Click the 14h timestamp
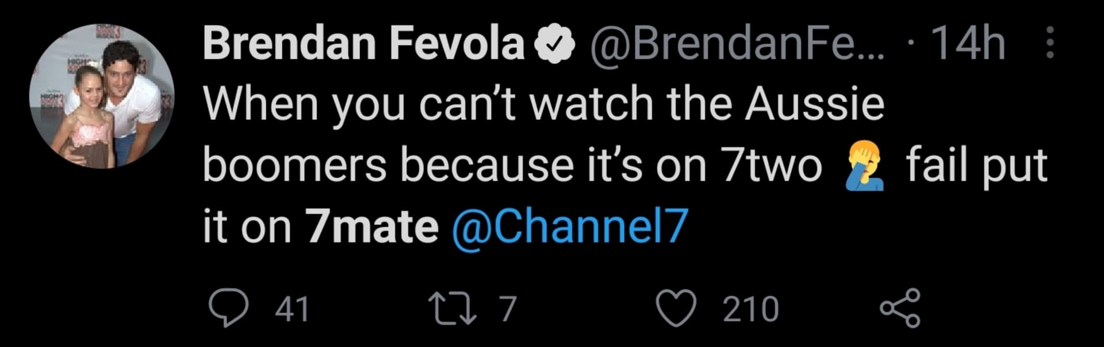This screenshot has height=347, width=1104. coord(968,44)
